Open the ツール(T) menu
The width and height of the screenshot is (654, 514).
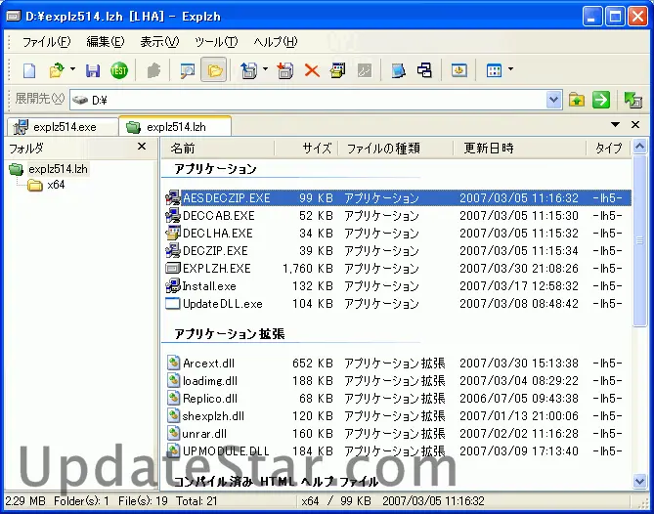(x=216, y=42)
